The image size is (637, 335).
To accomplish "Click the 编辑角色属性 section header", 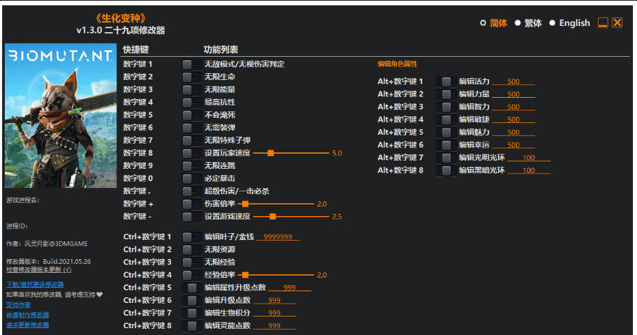I will pos(398,64).
